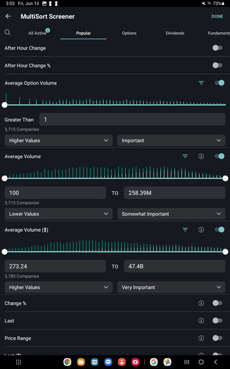Edit the Greater Than field showing 1
This screenshot has height=369, width=230.
pos(132,119)
